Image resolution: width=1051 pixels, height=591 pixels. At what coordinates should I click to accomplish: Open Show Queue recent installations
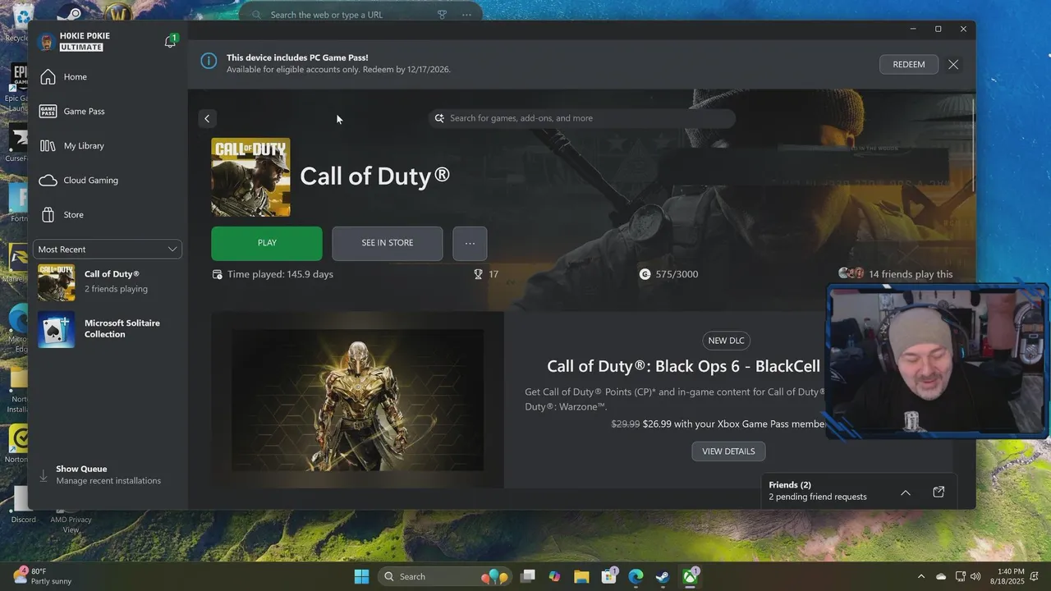click(108, 474)
